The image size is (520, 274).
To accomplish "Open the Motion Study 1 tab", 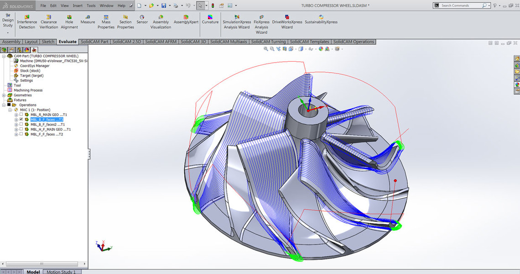I will 61,272.
